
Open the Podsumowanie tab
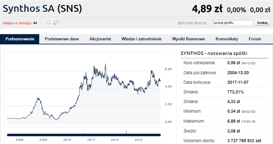[20, 39]
